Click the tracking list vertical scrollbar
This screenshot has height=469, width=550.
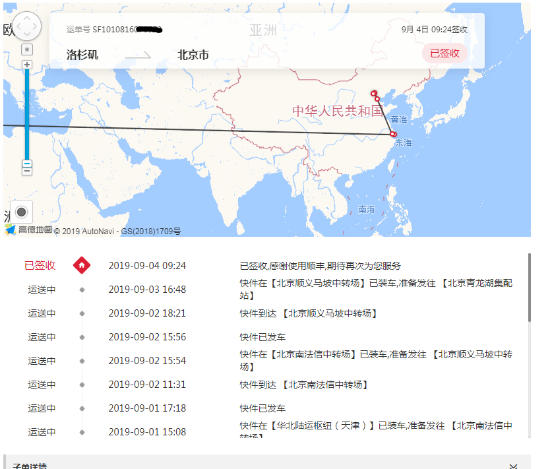529,287
